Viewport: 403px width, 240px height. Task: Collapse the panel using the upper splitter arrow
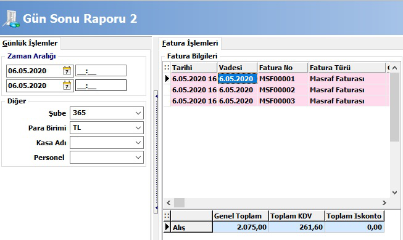coord(156,96)
